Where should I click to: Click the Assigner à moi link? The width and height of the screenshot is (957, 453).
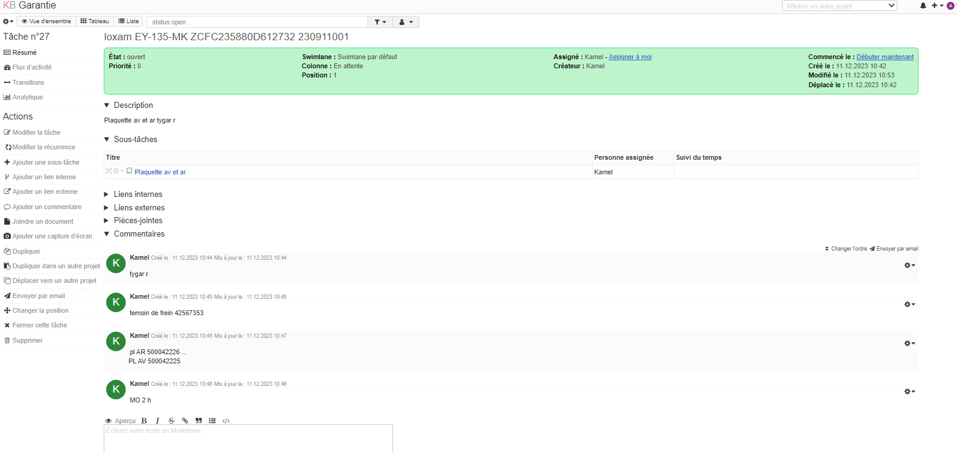pyautogui.click(x=630, y=57)
